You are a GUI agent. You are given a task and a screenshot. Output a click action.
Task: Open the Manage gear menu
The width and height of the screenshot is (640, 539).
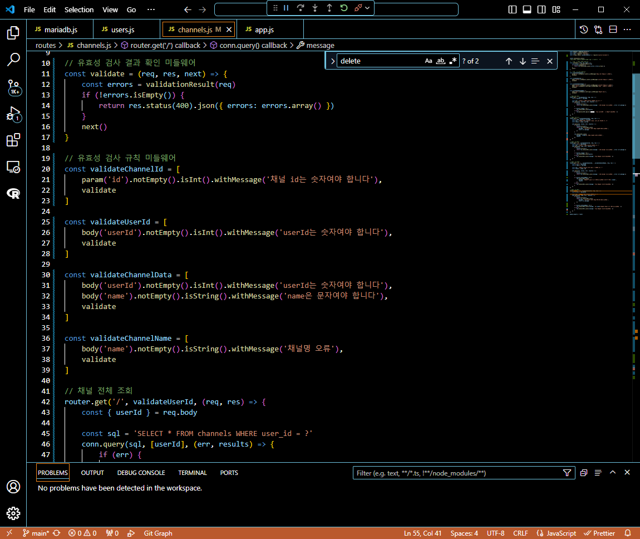(13, 513)
